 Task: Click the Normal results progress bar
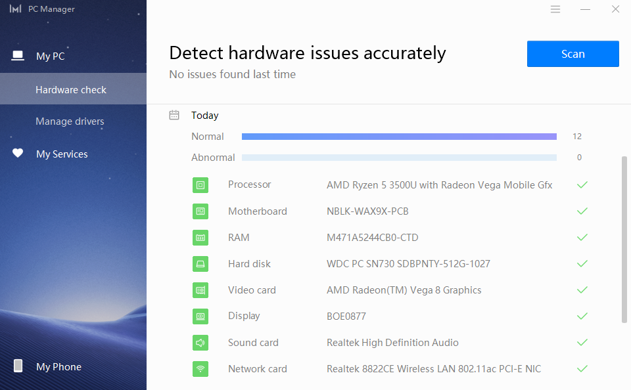click(x=399, y=137)
